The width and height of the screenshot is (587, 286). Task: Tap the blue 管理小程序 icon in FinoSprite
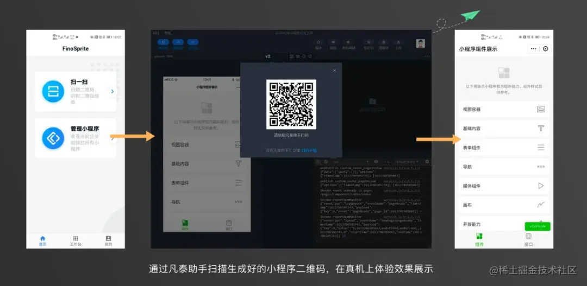point(53,138)
